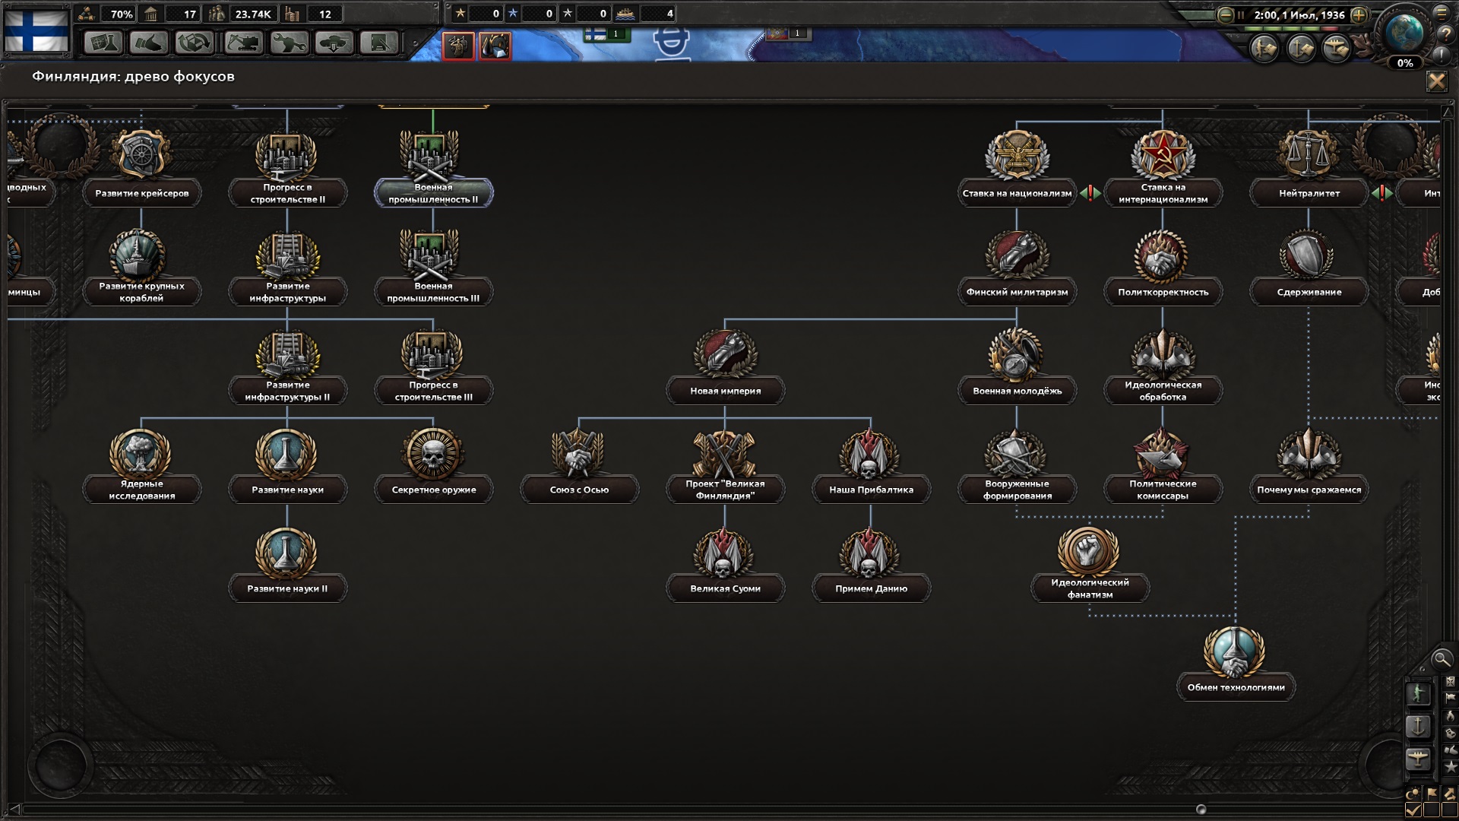Click the air ledger plane icon

coord(1336,49)
